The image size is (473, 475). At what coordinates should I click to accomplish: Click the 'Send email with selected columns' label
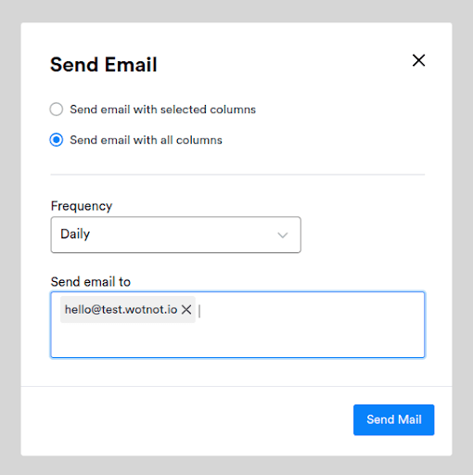(x=163, y=109)
